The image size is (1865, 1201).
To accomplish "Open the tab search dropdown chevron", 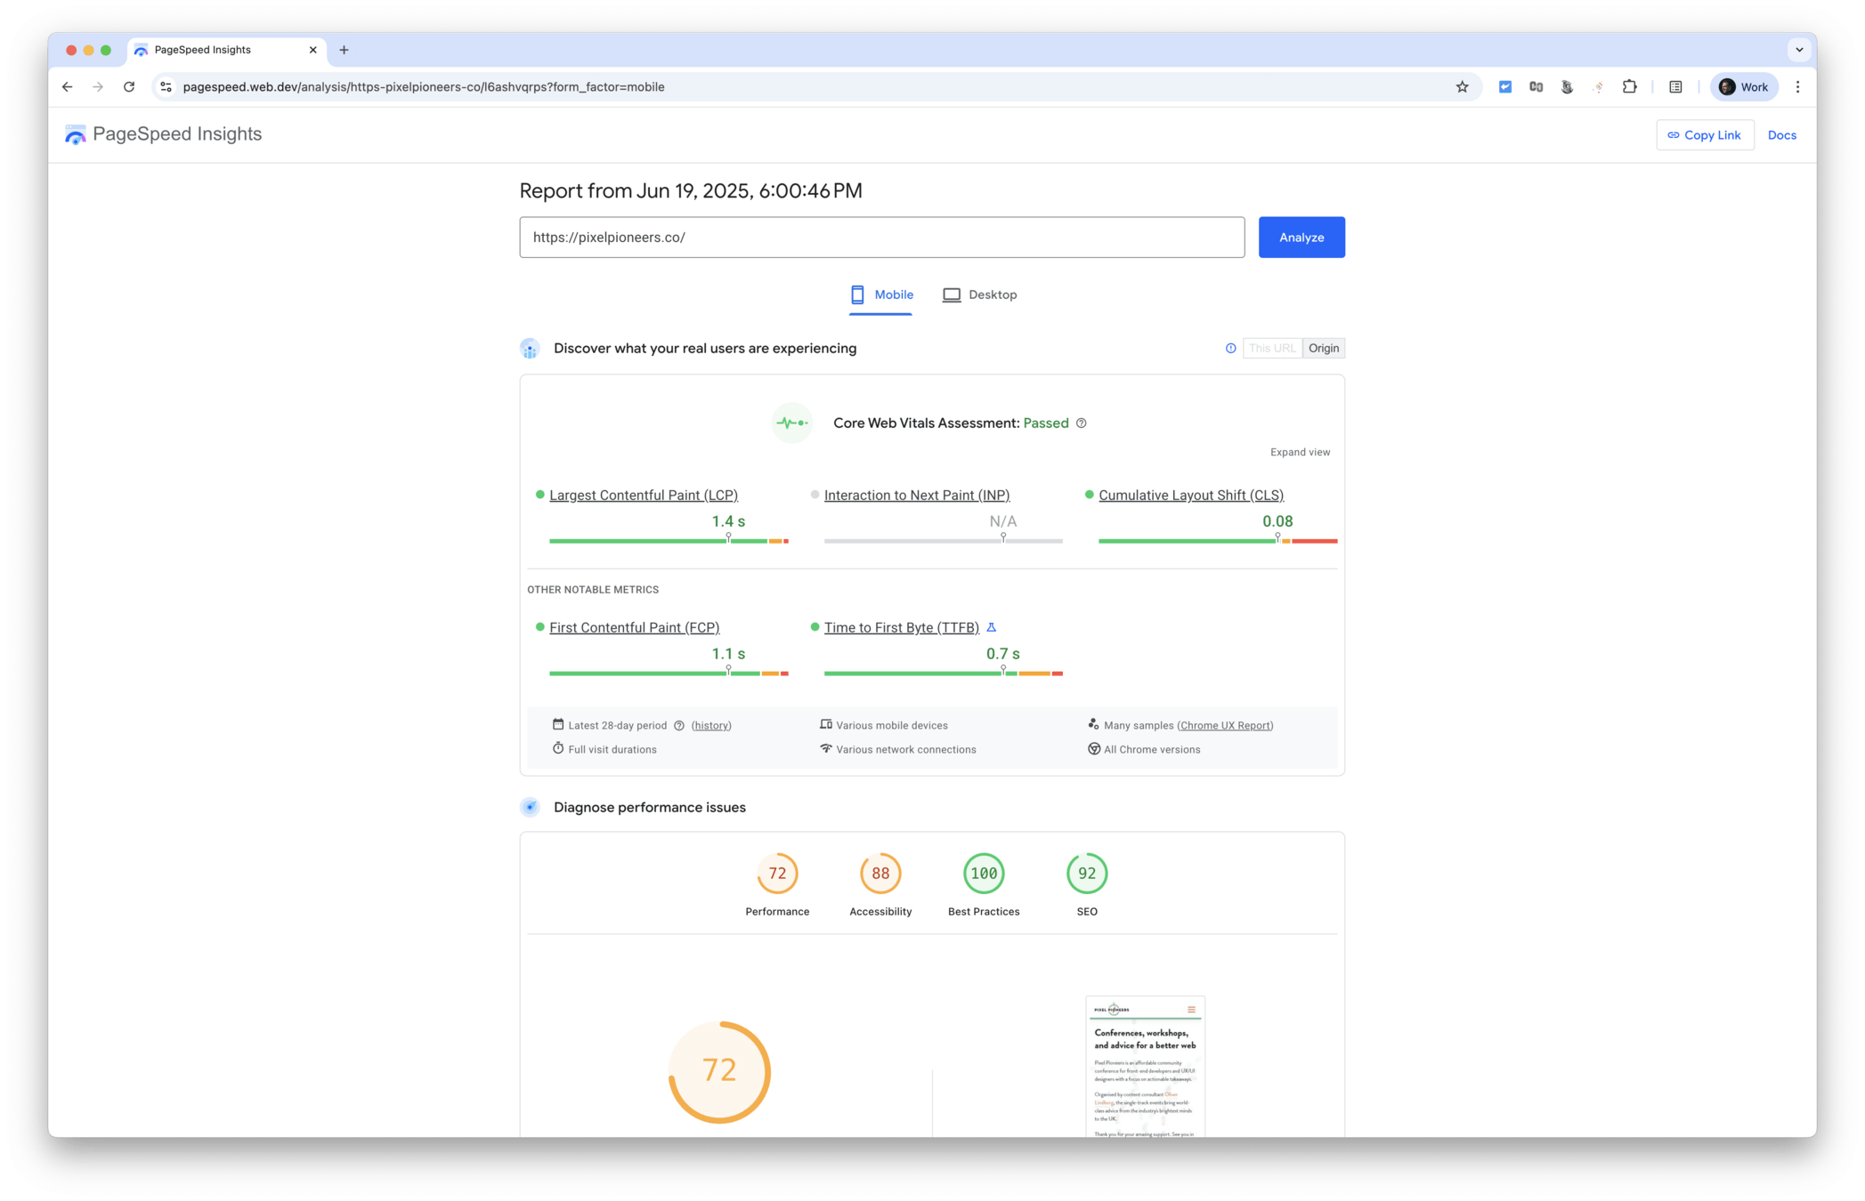I will tap(1799, 50).
